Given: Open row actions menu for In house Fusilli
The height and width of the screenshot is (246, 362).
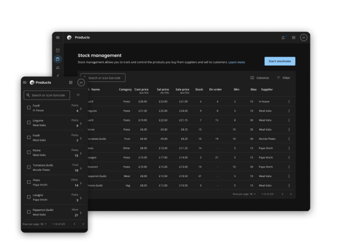Looking at the screenshot, I should [x=288, y=102].
